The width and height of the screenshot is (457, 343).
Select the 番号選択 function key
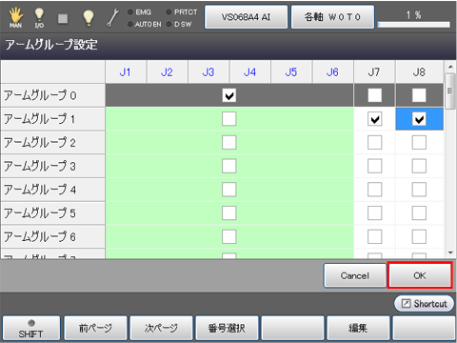coord(227,328)
